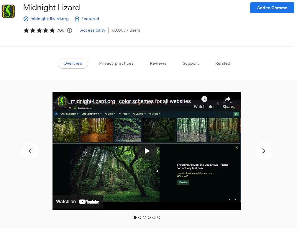The image size is (297, 228).
Task: Select the fourth carousel dot
Action: 149,217
